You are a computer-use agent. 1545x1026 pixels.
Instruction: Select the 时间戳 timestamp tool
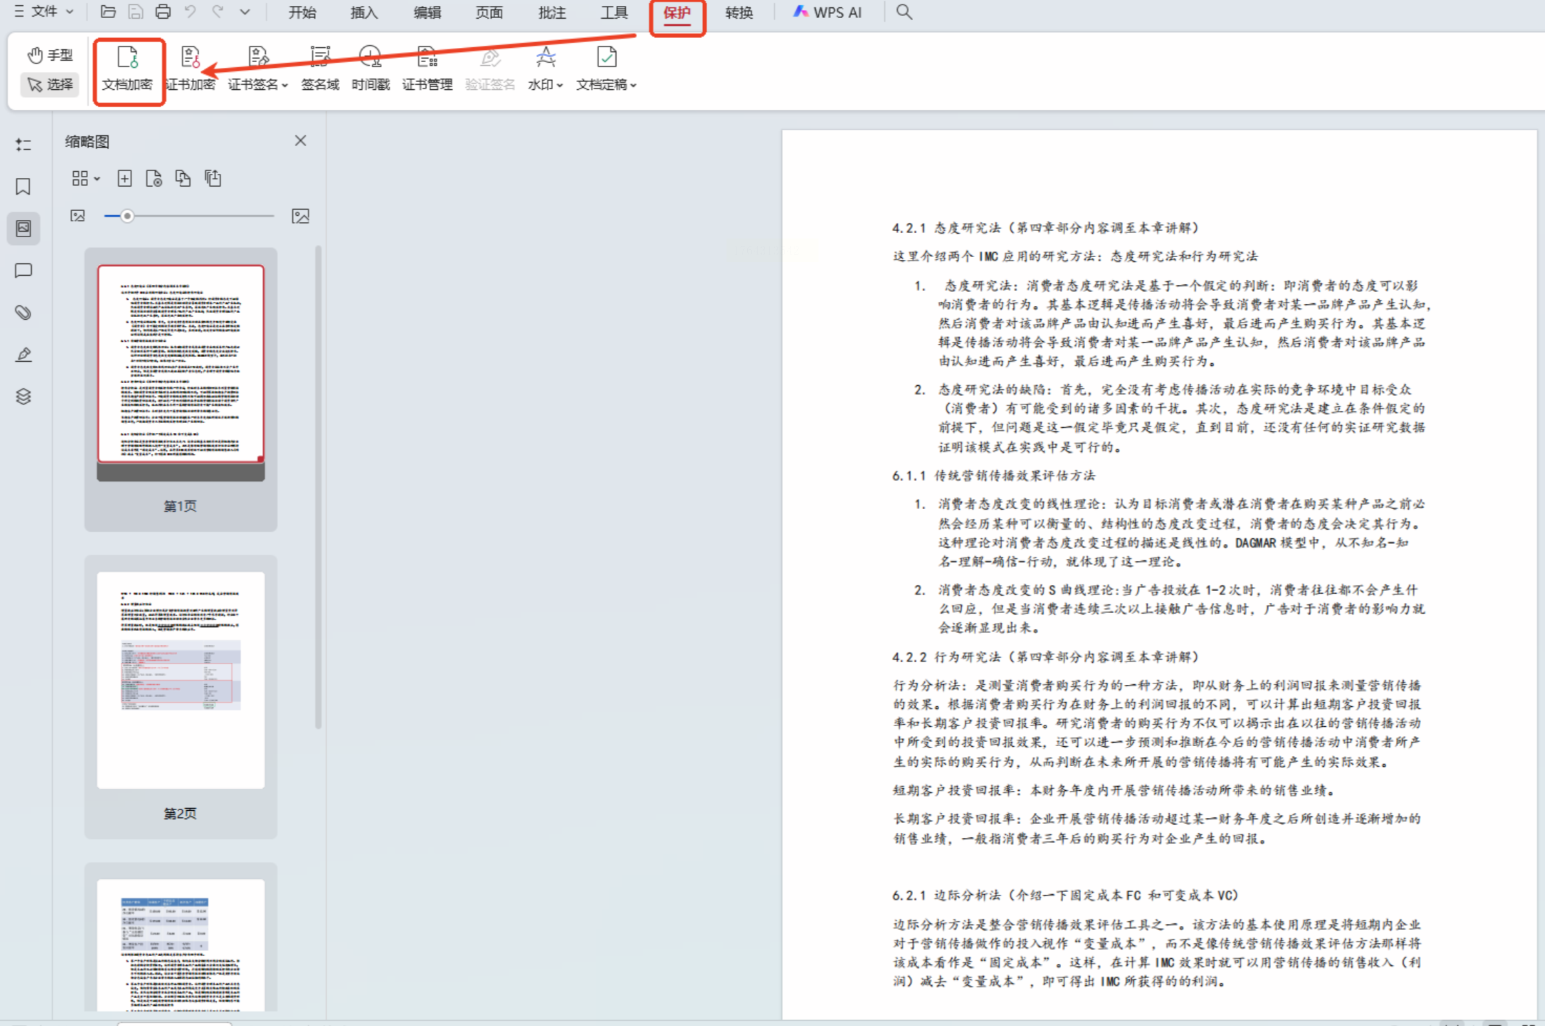click(370, 58)
